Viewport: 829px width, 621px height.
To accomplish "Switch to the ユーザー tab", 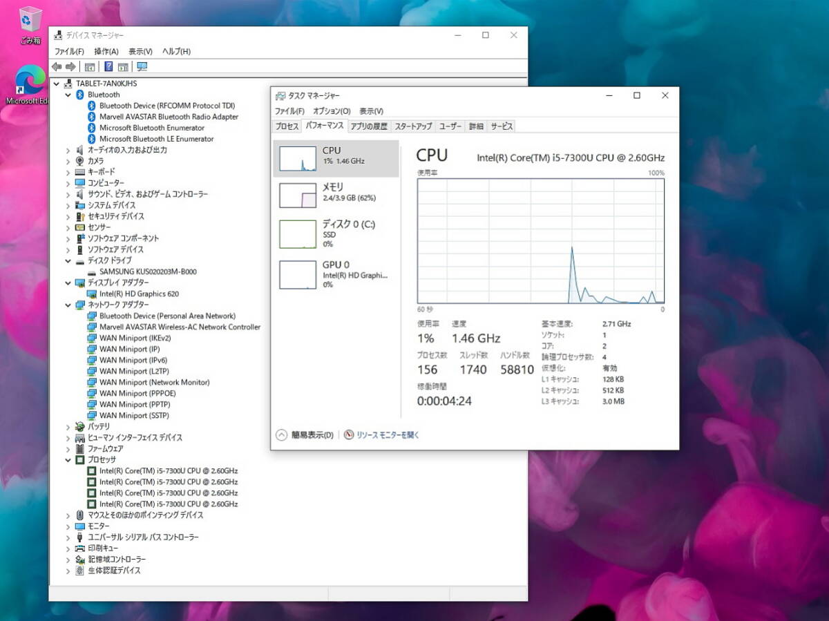I will pos(450,126).
